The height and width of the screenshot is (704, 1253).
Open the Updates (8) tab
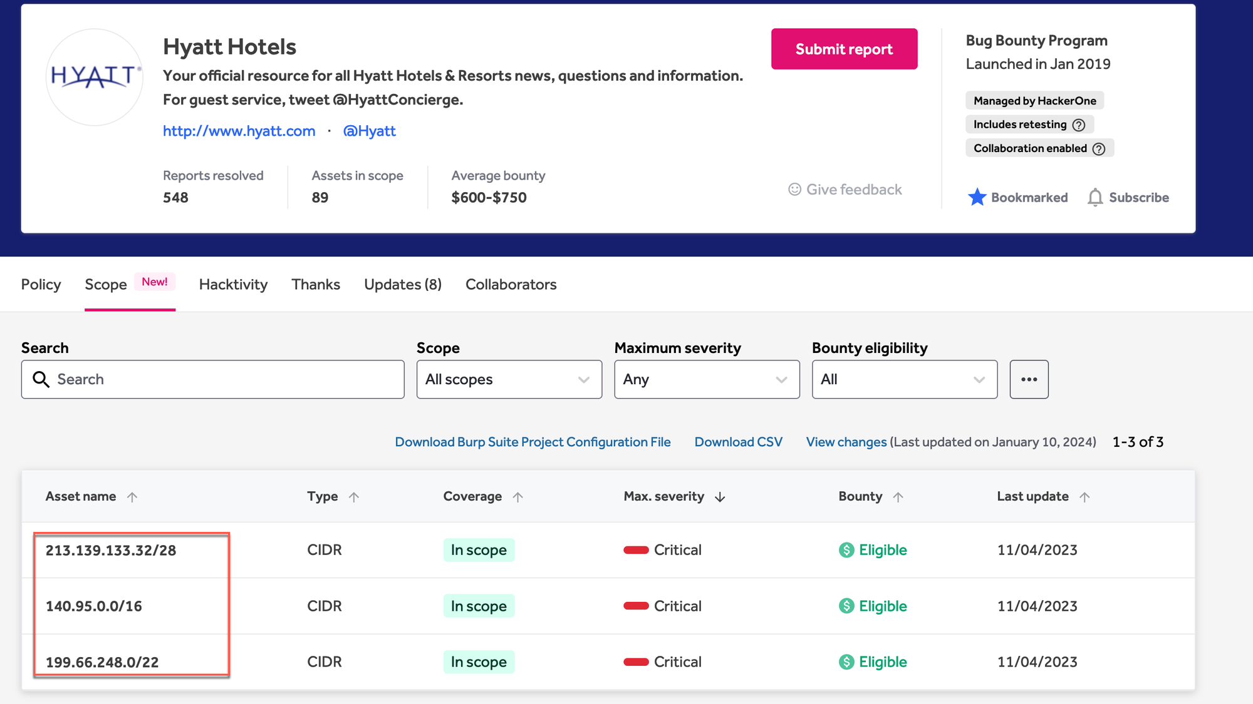tap(402, 285)
